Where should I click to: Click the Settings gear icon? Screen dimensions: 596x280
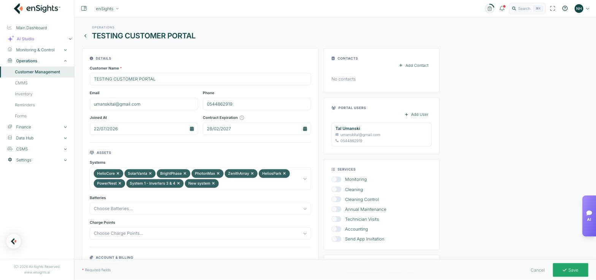click(10, 160)
